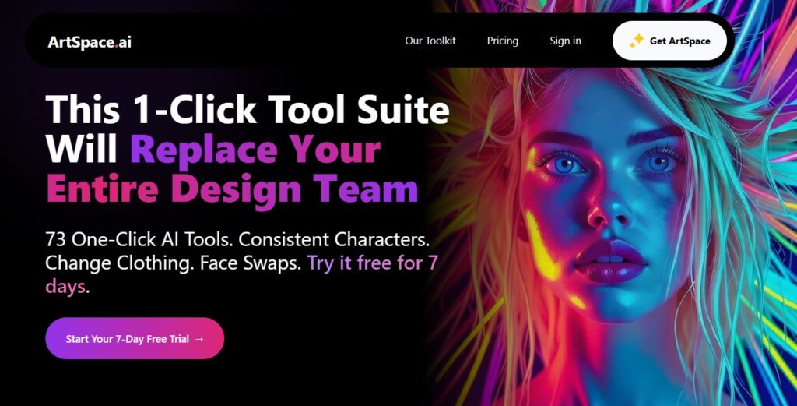Click the 'Change Clothing' phrase
The image size is (797, 406).
(x=120, y=263)
